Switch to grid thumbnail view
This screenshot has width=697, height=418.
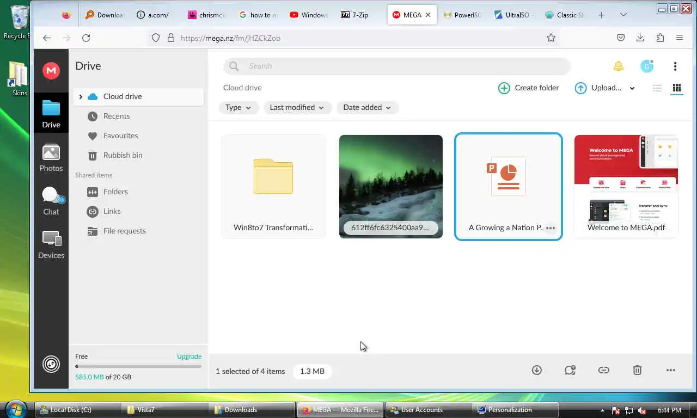coord(677,88)
